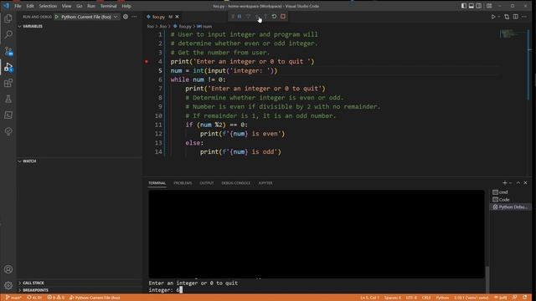
Task: Click Step Out in debug toolbar
Action: 265,17
